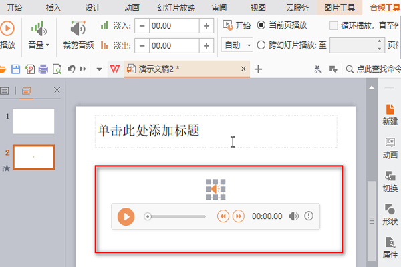This screenshot has height=267, width=401.
Task: Open the 插入 ribbon tab
Action: tap(53, 7)
